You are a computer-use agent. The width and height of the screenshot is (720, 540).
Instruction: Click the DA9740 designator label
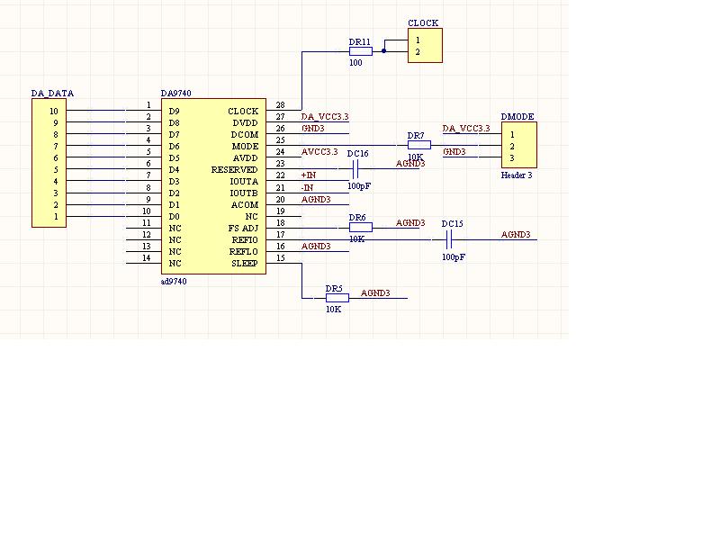pyautogui.click(x=175, y=94)
